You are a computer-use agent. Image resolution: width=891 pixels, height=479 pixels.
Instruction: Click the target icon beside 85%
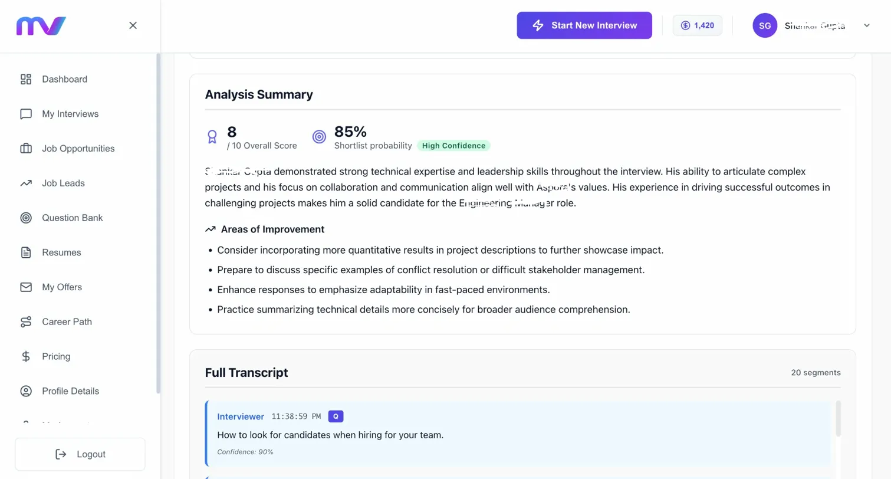click(319, 137)
